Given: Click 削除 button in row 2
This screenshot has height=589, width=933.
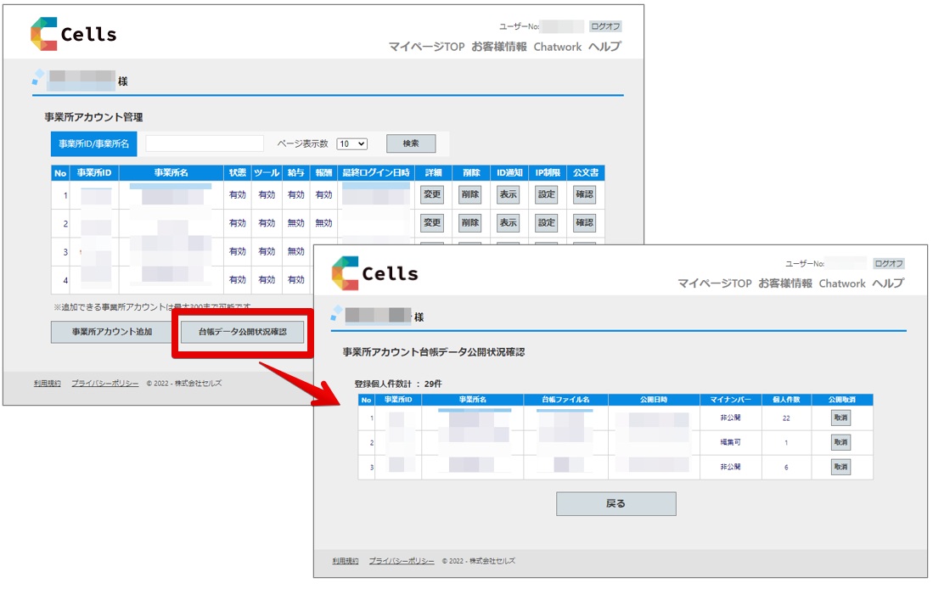Looking at the screenshot, I should point(470,222).
